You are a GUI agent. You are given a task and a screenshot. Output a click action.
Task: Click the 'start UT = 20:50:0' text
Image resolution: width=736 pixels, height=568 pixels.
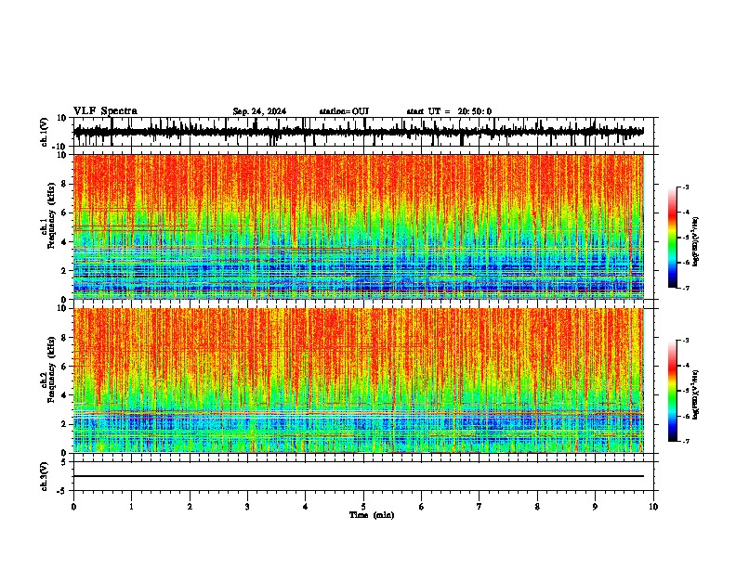click(449, 111)
